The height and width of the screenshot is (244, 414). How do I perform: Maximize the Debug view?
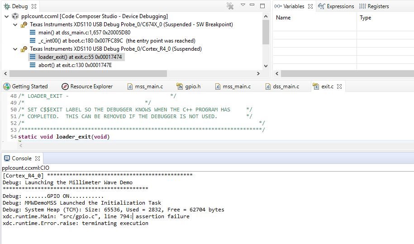pos(262,6)
